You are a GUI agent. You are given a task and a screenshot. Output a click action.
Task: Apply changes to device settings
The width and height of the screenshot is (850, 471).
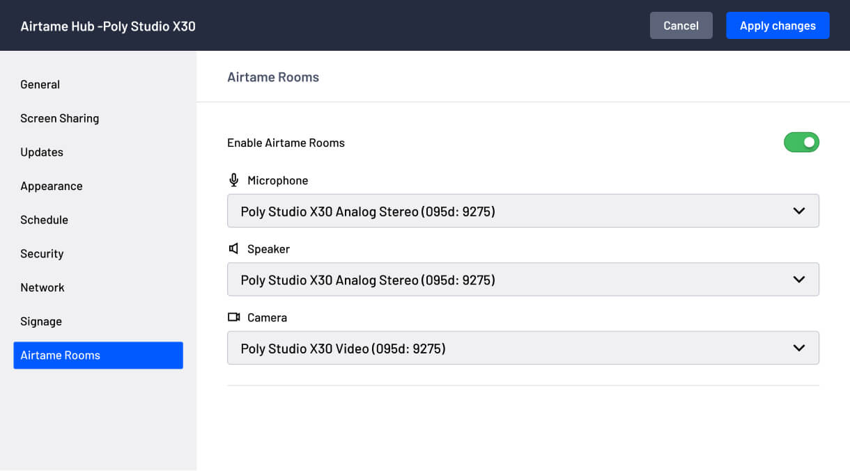click(778, 25)
